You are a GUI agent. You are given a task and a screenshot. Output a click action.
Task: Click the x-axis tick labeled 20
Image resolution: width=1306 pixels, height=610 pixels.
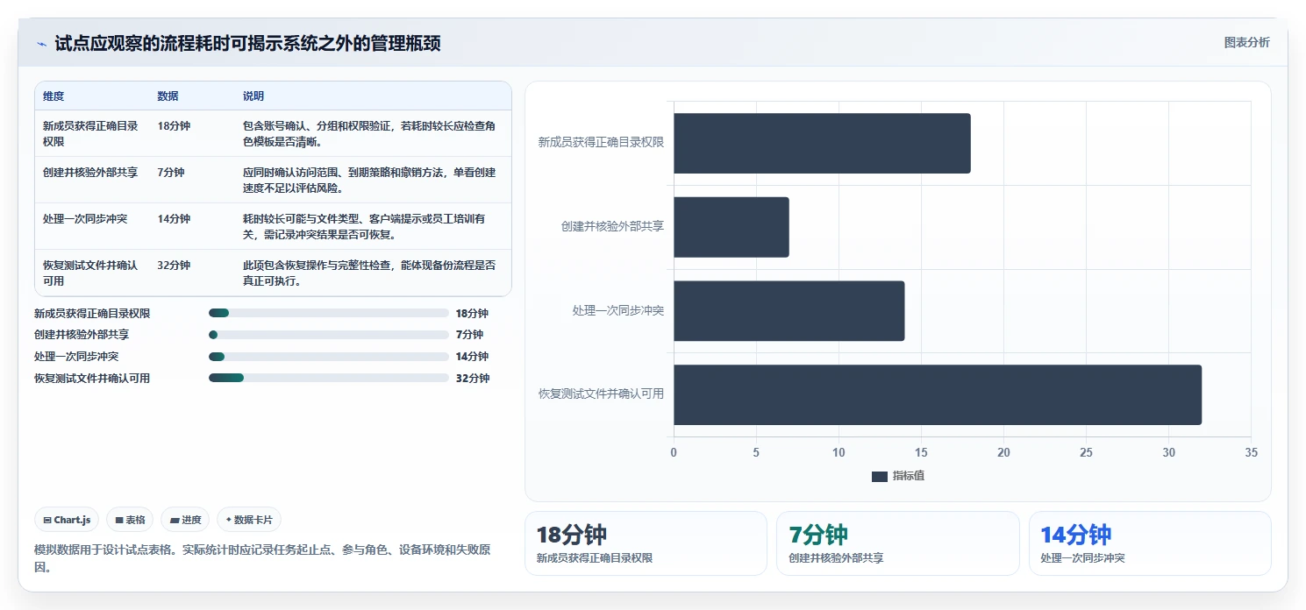click(x=1003, y=452)
